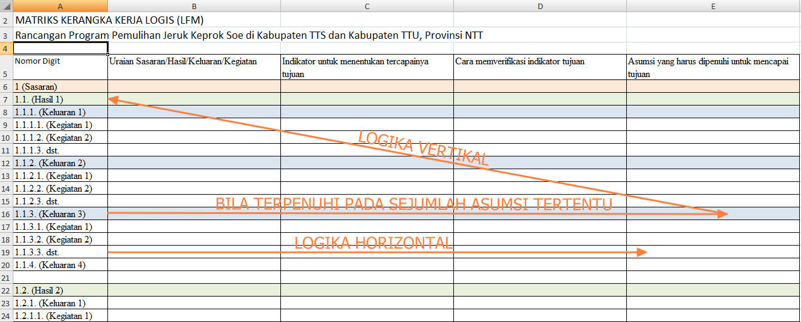Select row 4 header
The width and height of the screenshot is (801, 322).
click(x=6, y=49)
